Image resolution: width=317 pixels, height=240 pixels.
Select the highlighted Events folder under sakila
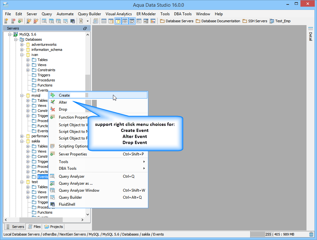point(43,177)
